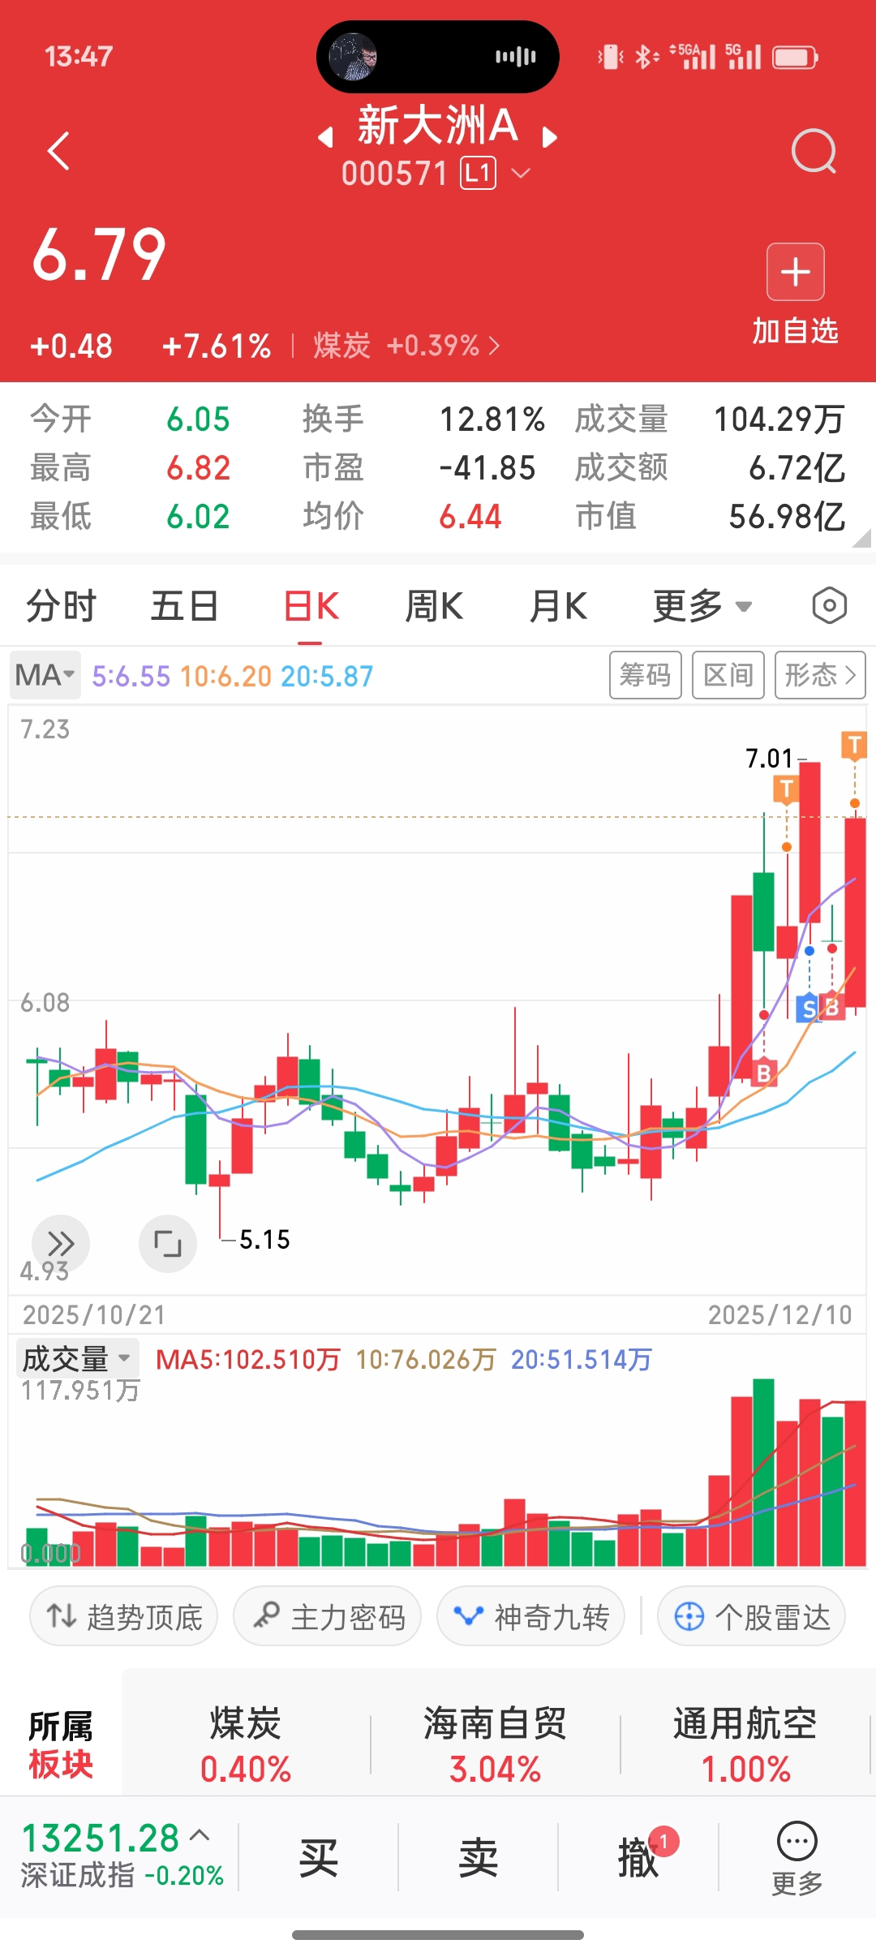Tap the latest red candlestick on chart
The height and width of the screenshot is (1957, 876).
pyautogui.click(x=855, y=913)
